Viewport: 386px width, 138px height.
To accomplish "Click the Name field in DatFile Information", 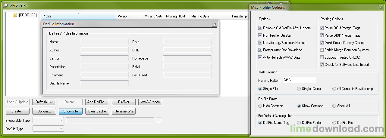I will pyautogui.click(x=104, y=42).
